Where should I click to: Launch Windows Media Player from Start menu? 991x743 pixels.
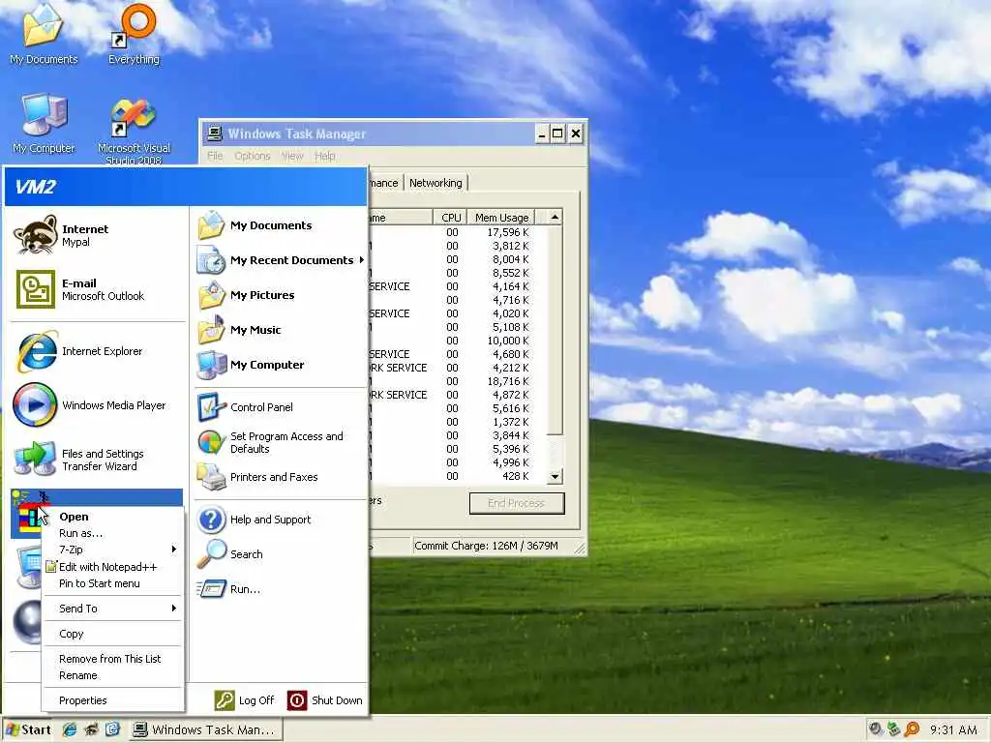click(96, 405)
